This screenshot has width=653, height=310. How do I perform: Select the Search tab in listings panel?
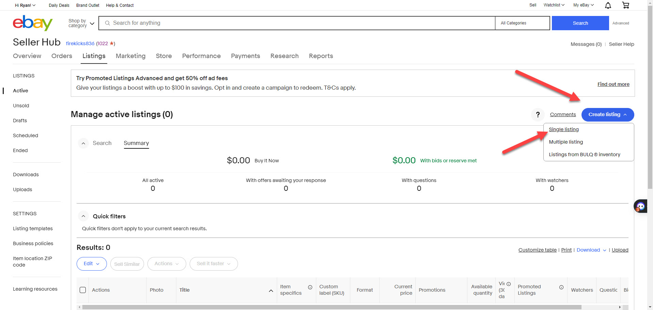pos(102,143)
